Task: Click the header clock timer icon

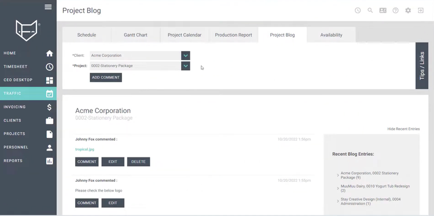Action: 358,10
